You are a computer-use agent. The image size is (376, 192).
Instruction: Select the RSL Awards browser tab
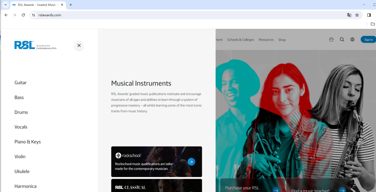click(38, 5)
